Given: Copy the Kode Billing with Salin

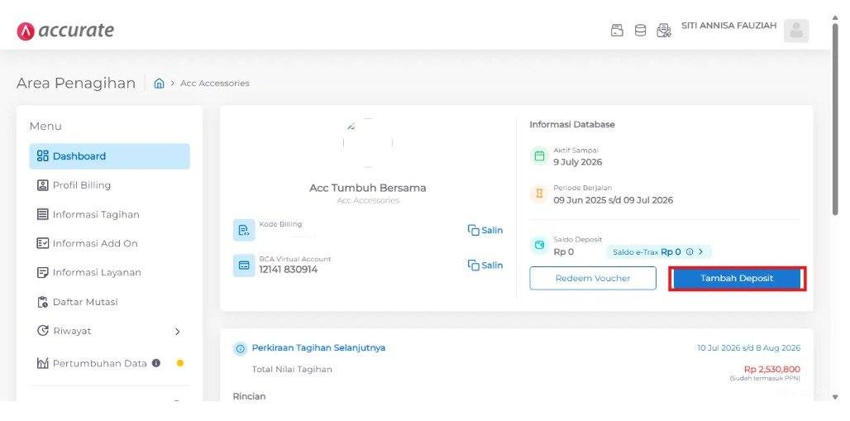Looking at the screenshot, I should (485, 230).
